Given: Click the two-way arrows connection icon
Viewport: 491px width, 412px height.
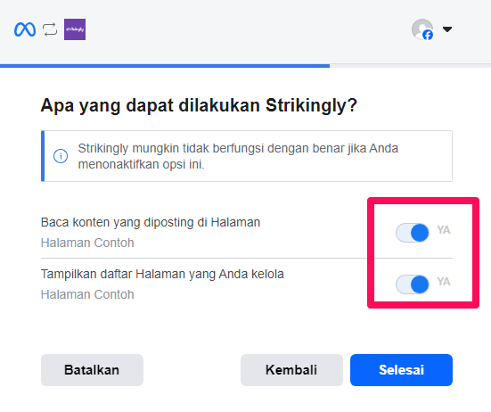Looking at the screenshot, I should click(x=50, y=29).
